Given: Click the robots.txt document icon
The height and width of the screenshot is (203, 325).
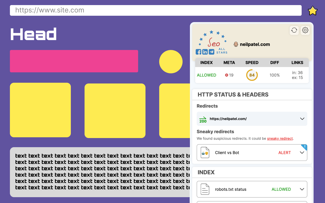Looking at the screenshot, I should (205, 189).
